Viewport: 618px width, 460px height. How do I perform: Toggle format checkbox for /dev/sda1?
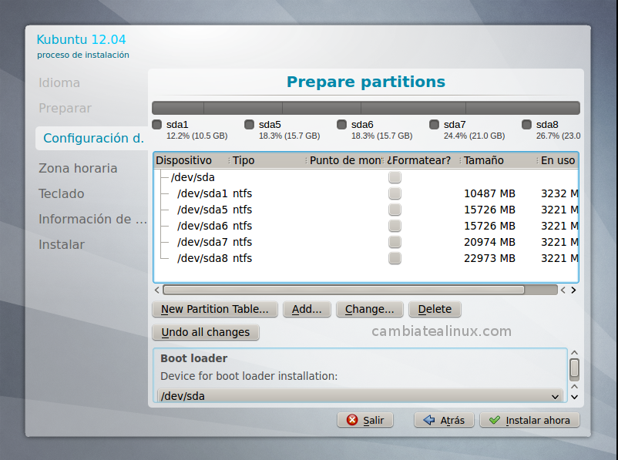pyautogui.click(x=395, y=193)
